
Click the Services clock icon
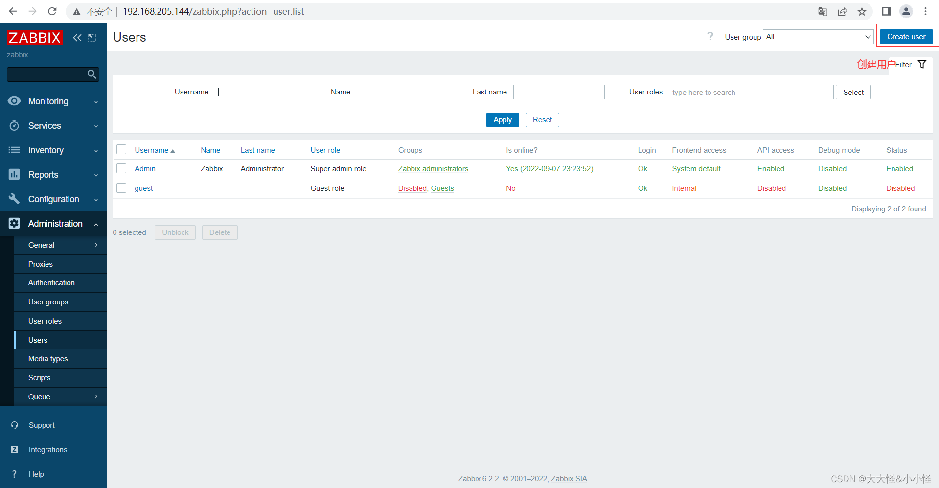point(14,125)
